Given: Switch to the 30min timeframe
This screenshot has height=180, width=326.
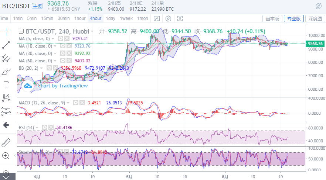Looking at the screenshot, I should tap(64, 18).
